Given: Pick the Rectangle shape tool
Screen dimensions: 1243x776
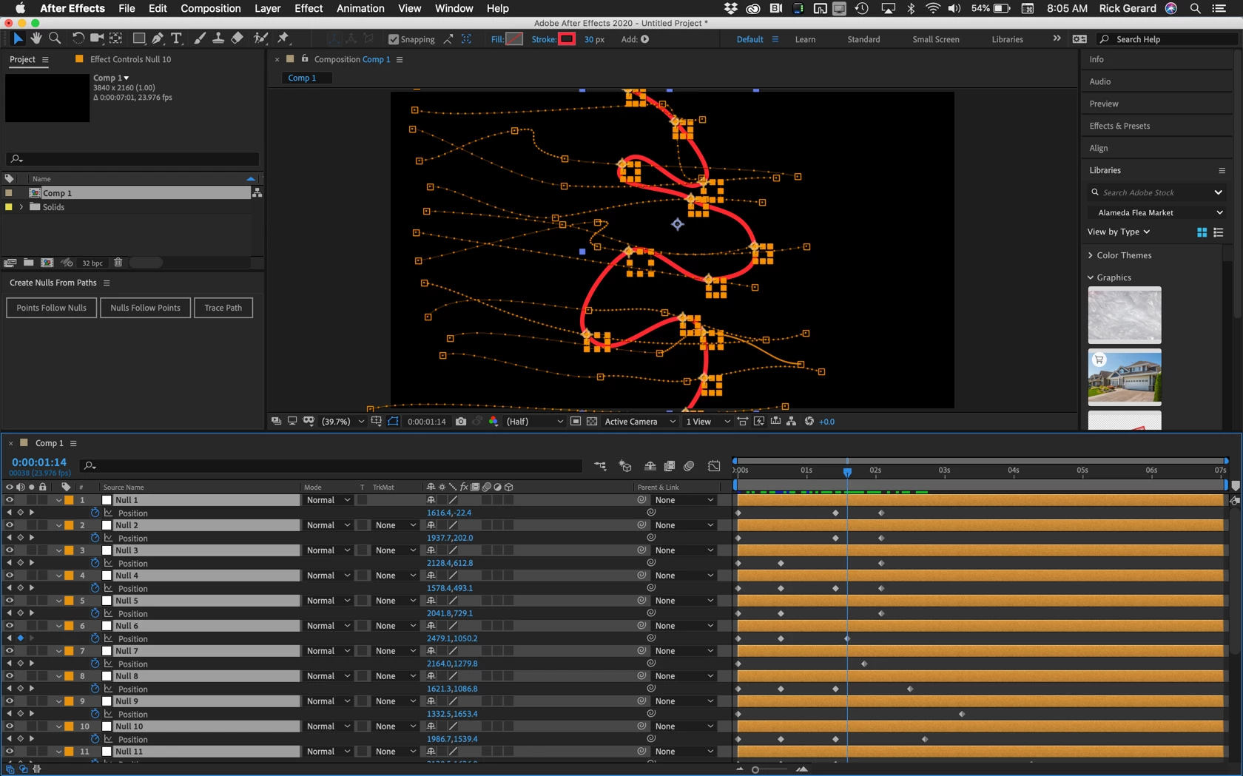Looking at the screenshot, I should click(x=138, y=38).
